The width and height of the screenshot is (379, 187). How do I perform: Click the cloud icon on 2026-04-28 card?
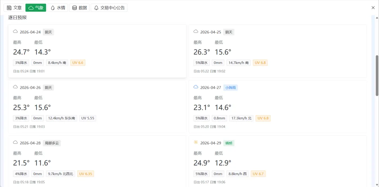tap(15, 143)
